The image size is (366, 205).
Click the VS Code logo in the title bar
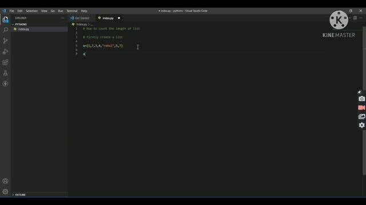(x=4, y=11)
